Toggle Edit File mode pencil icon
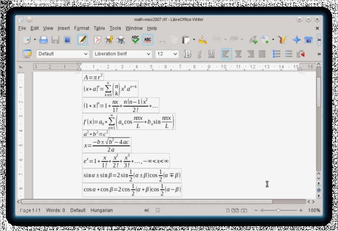The height and width of the screenshot is (231, 338). point(83,40)
